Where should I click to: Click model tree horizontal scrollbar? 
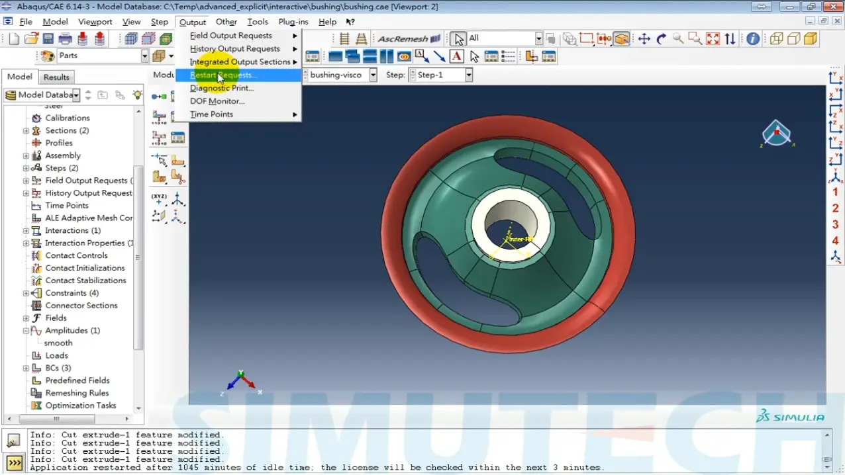57,419
